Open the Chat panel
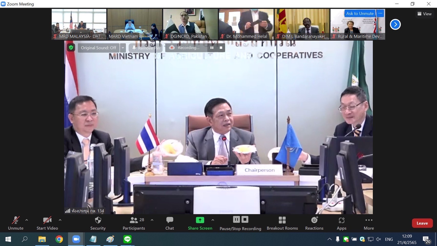437x246 pixels. click(170, 223)
